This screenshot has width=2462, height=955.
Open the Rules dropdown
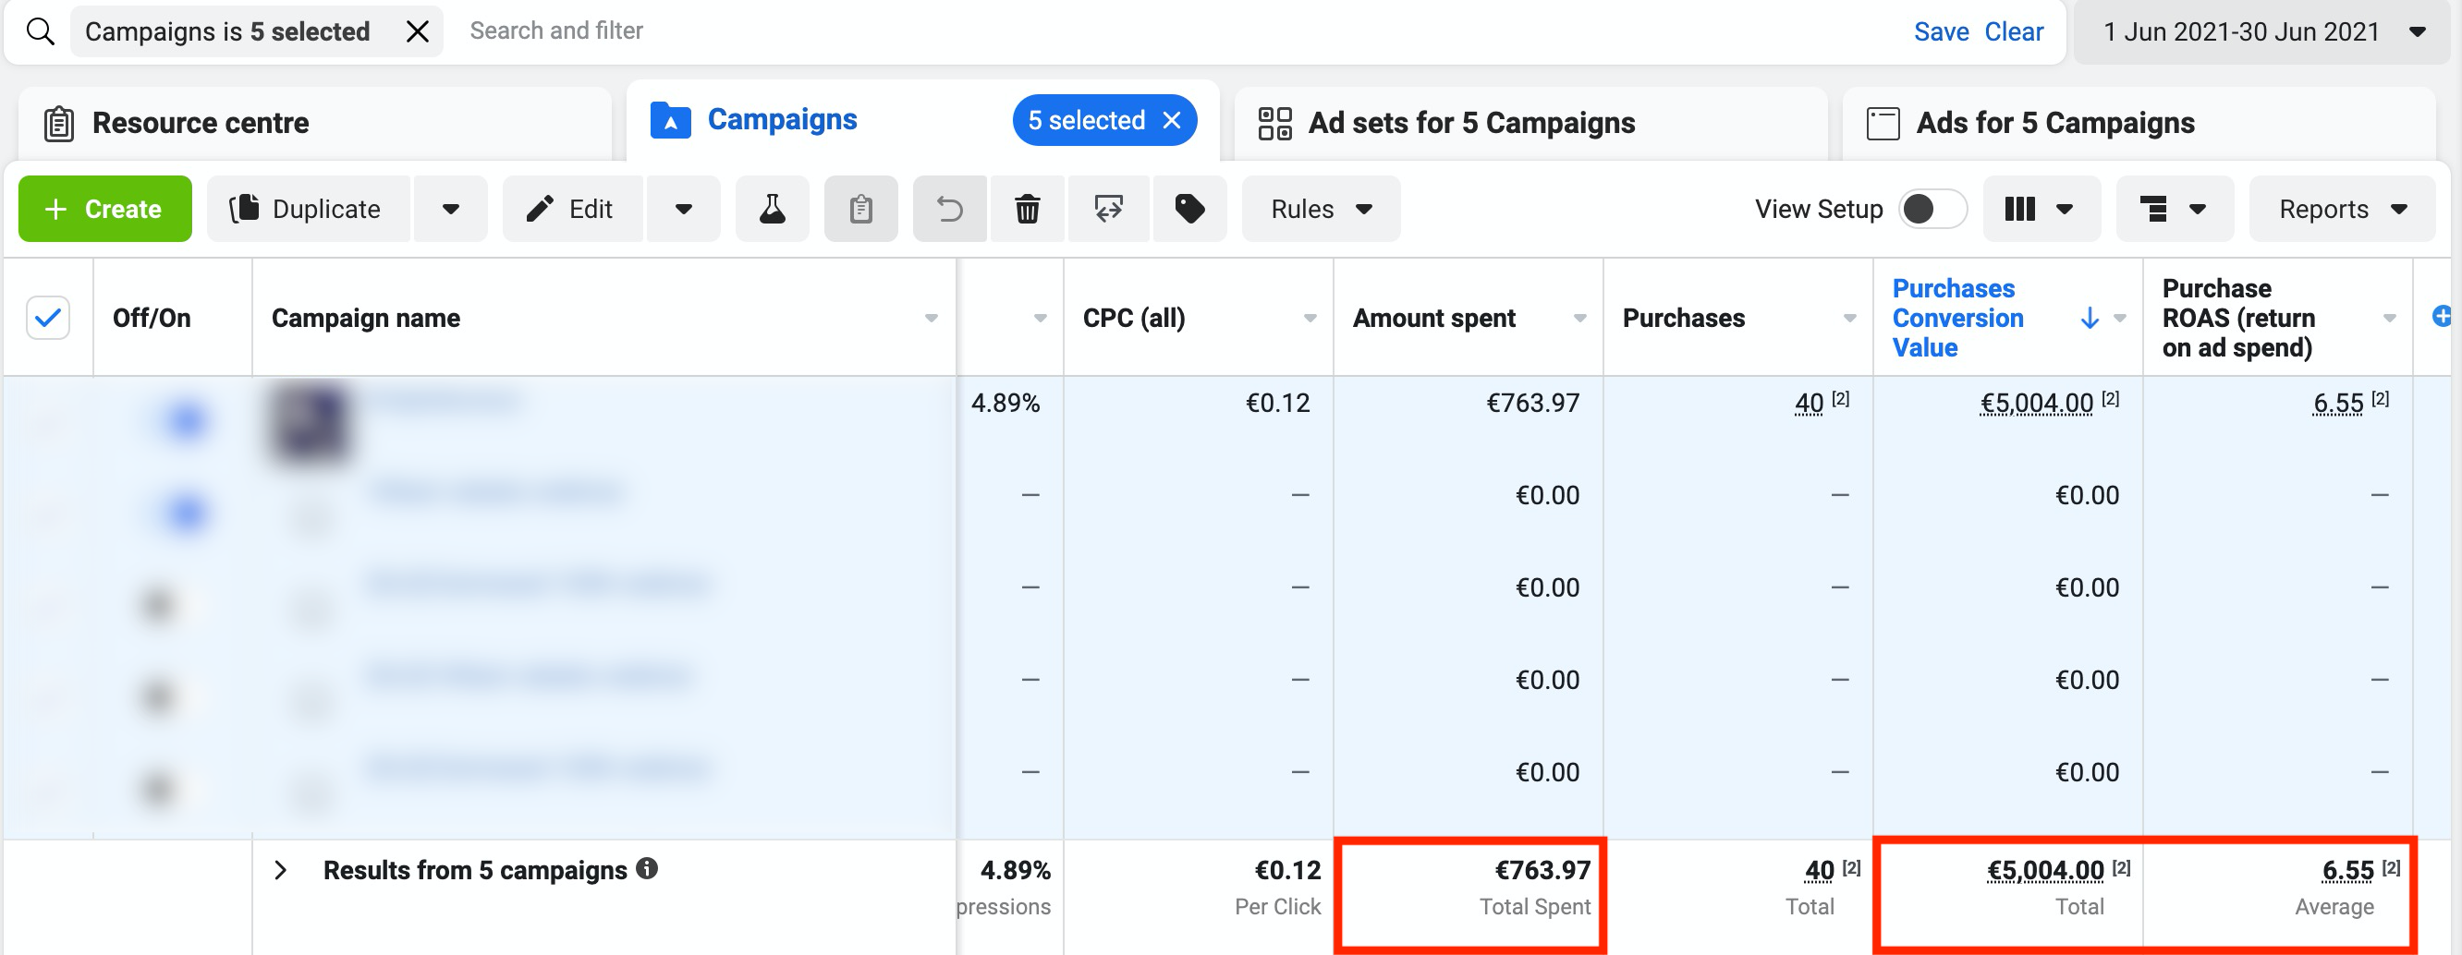pyautogui.click(x=1320, y=209)
